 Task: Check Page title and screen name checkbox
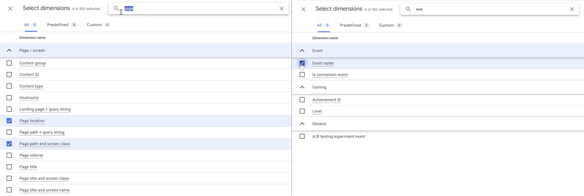[x=9, y=190]
